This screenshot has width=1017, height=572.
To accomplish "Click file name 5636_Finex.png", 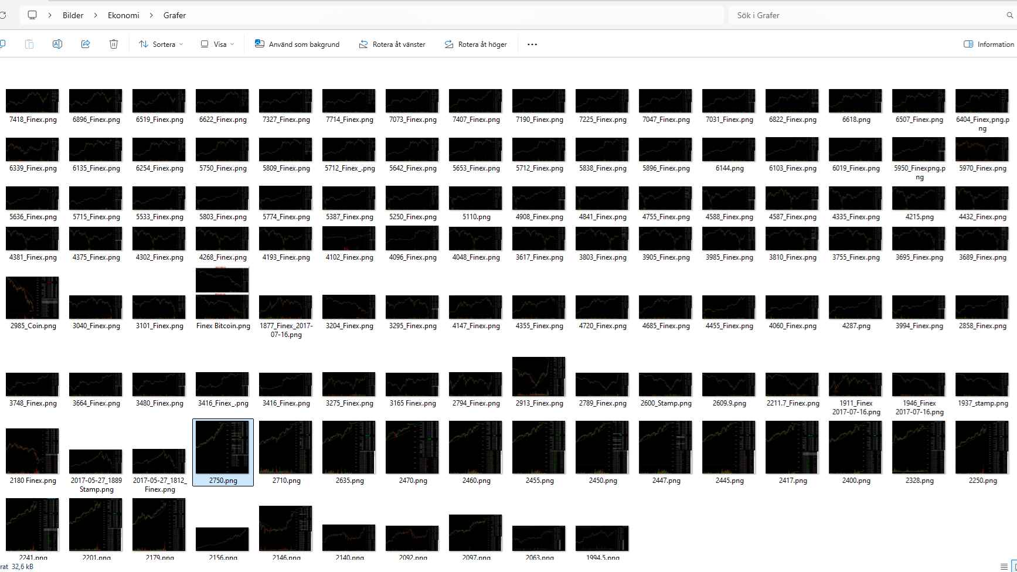I will 33,217.
